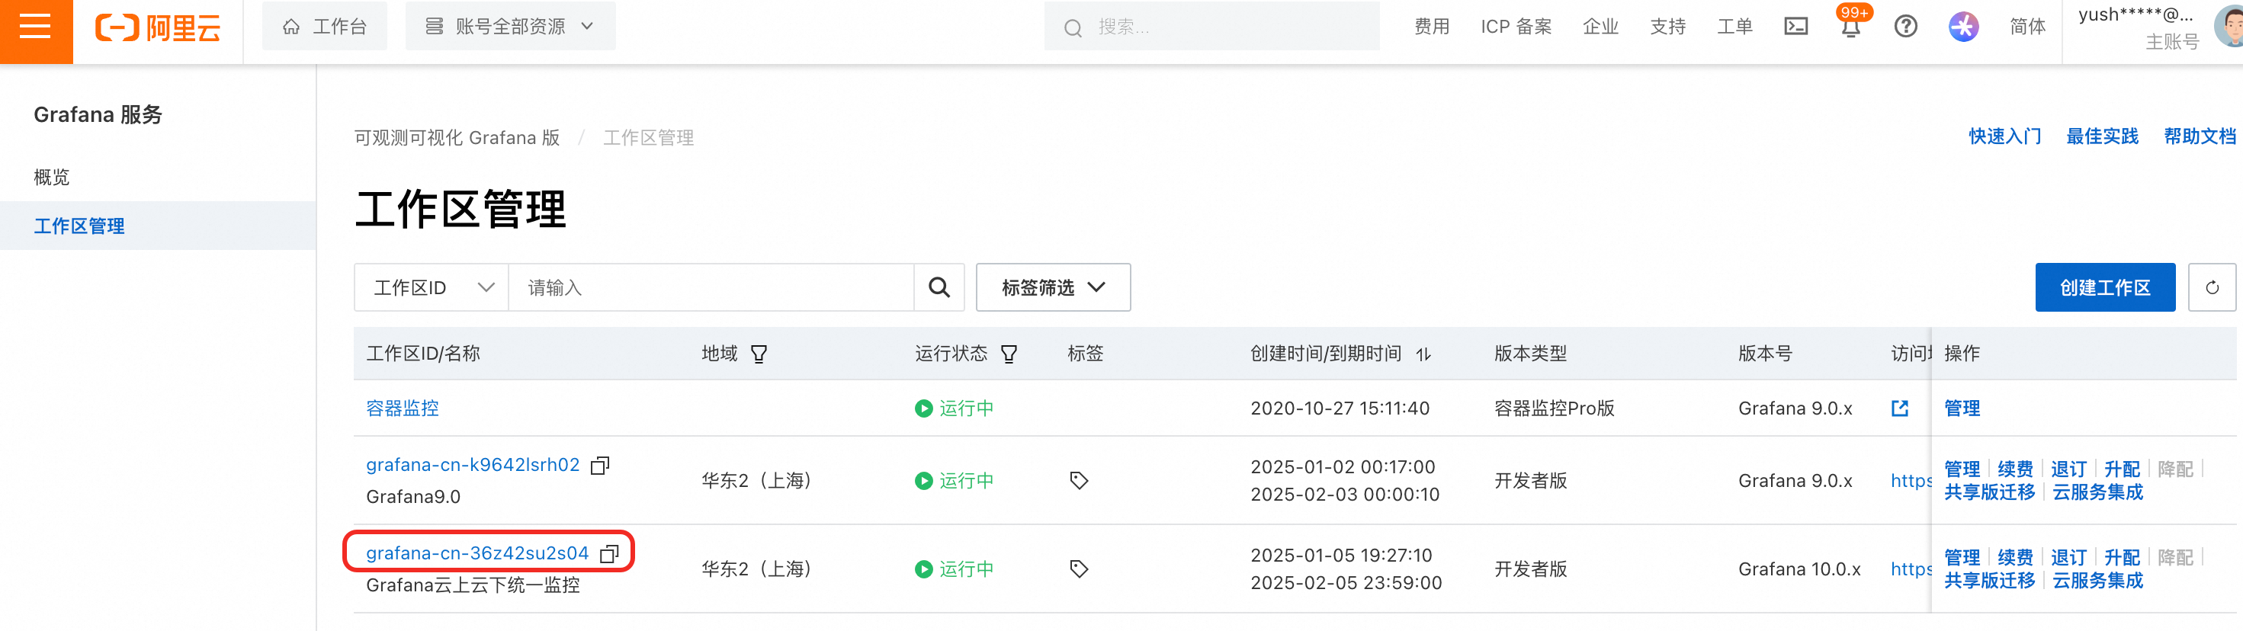Click 云服务集成 for Grafana 9.0.x developer row

[2097, 492]
